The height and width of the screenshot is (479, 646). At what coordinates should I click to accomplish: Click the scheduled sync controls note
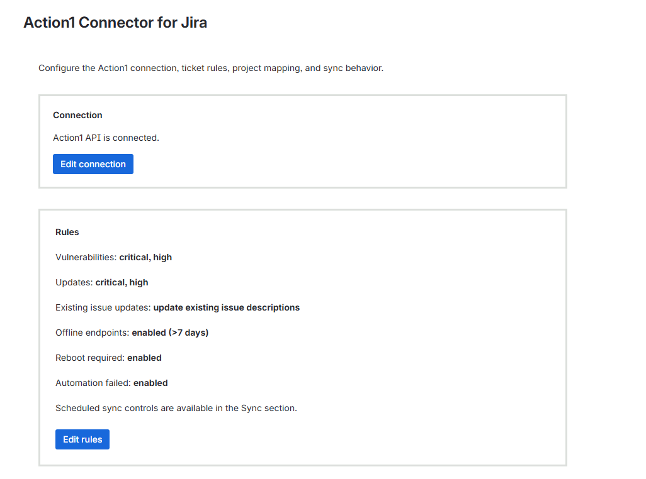click(x=176, y=408)
